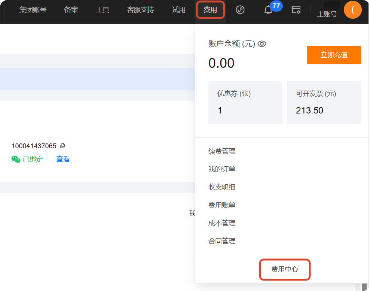The width and height of the screenshot is (370, 291).
Task: Click the 可开发票 (元) card
Action: 324,103
